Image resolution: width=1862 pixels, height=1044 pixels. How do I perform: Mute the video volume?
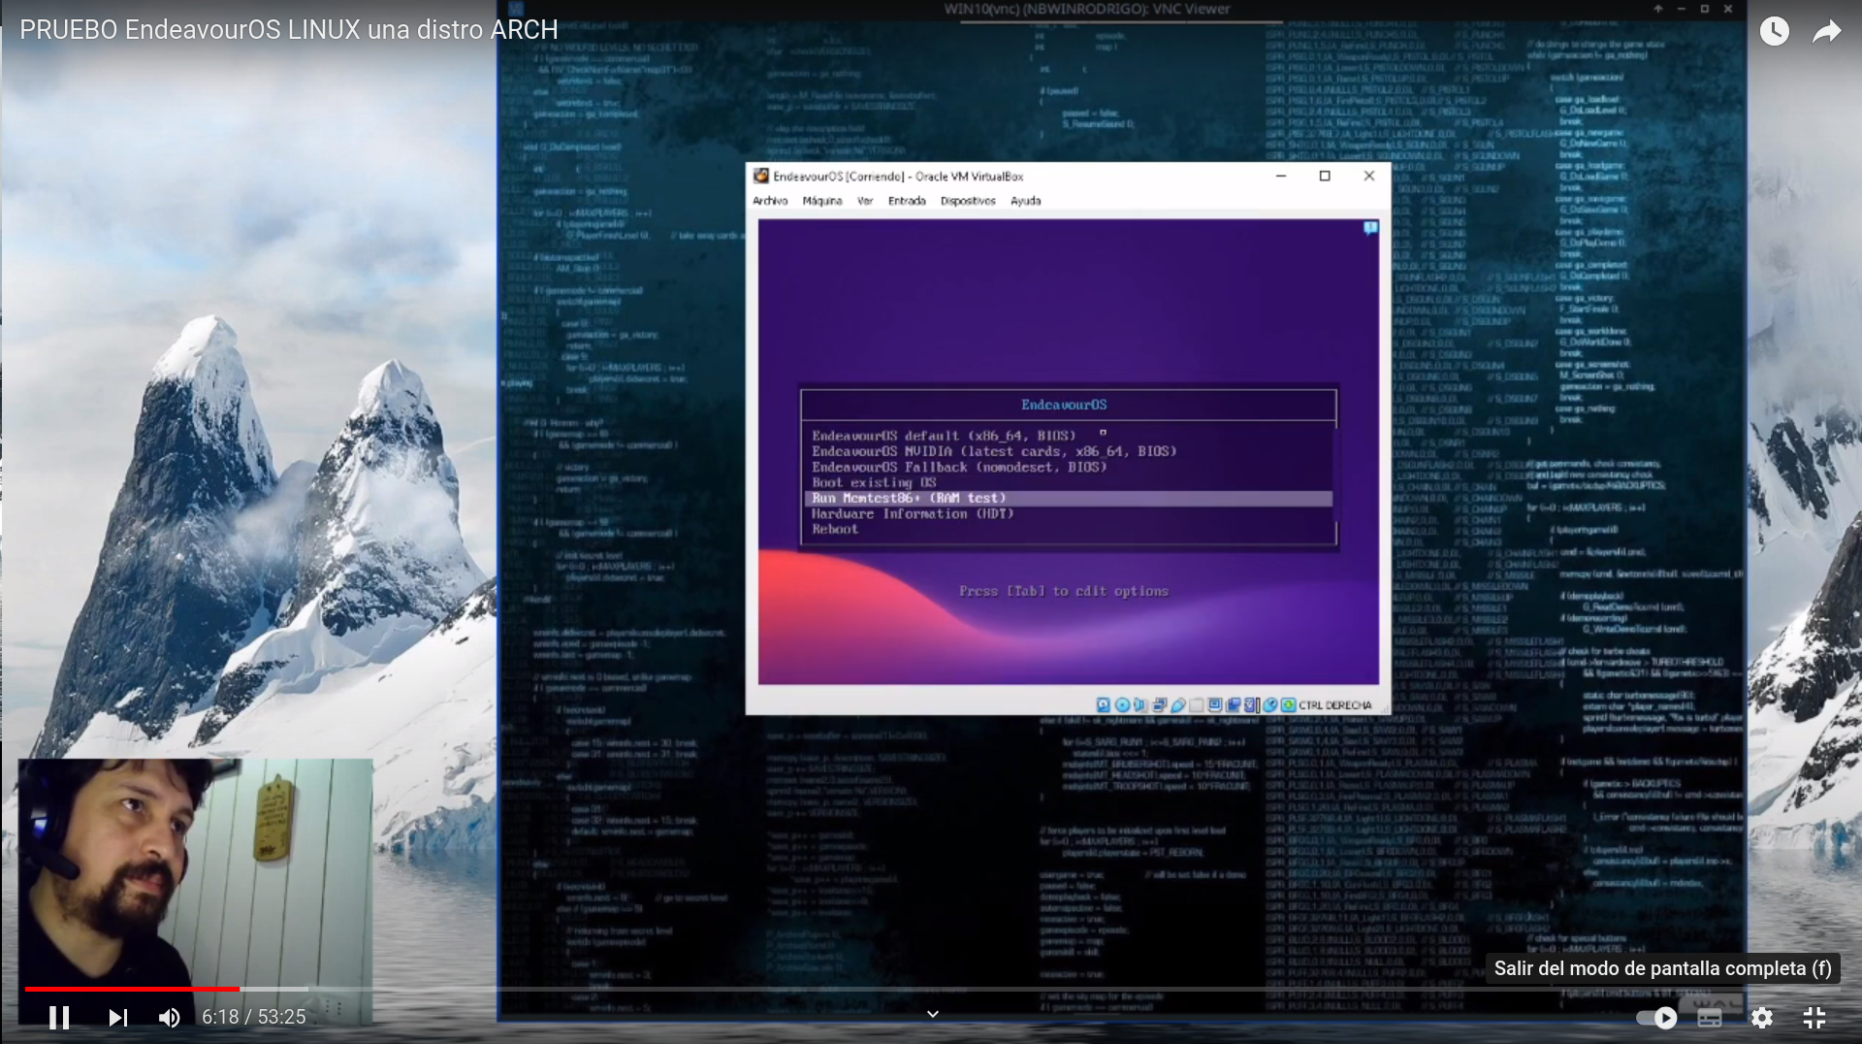coord(169,1017)
